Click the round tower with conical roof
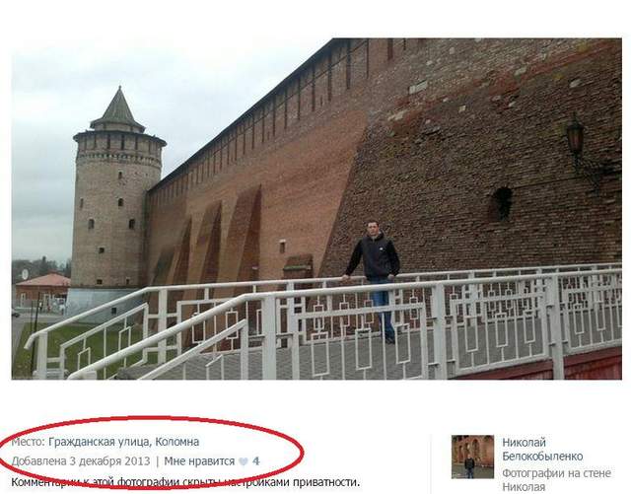 [116, 189]
